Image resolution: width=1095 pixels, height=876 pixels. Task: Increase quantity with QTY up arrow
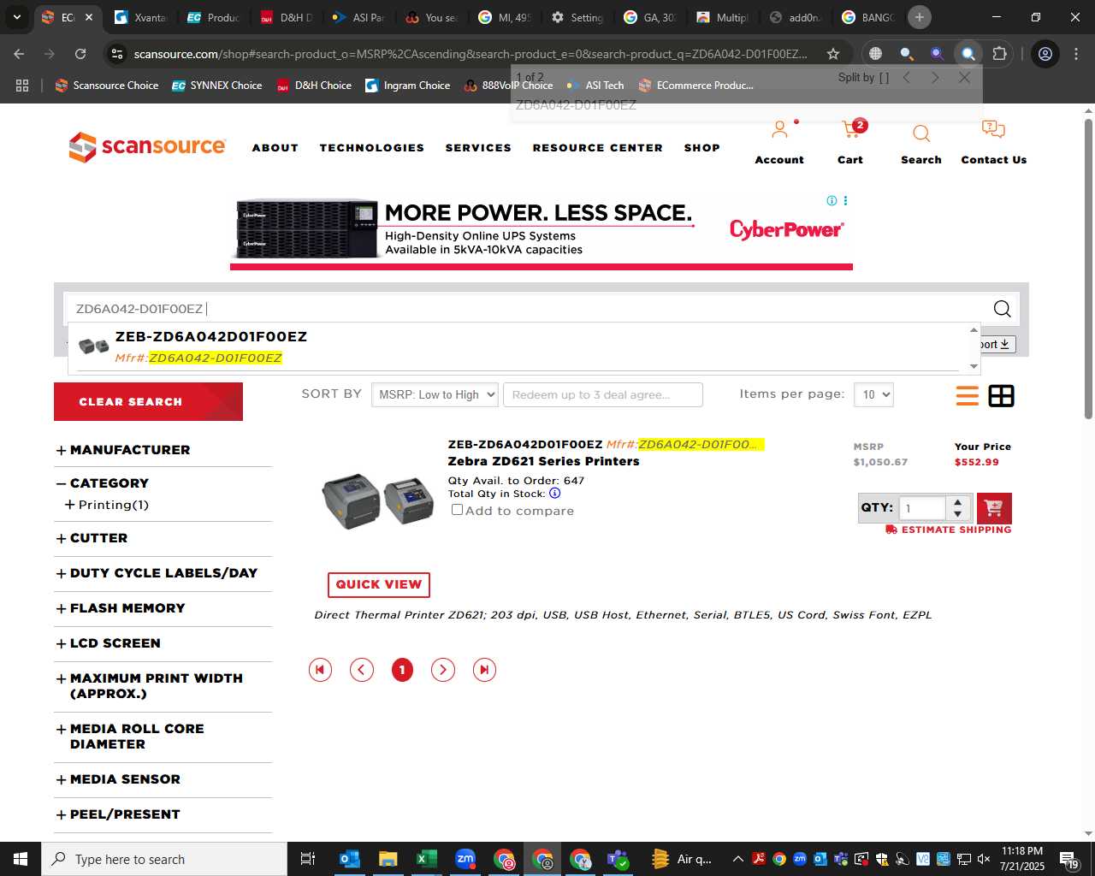point(958,502)
